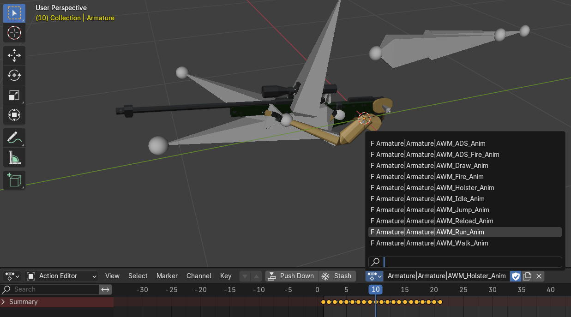The image size is (571, 317).
Task: Open the Action Editor mode dropdown
Action: pyautogui.click(x=61, y=276)
